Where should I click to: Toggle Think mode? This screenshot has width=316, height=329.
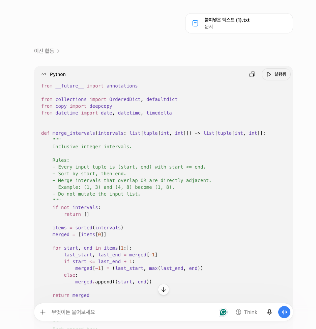247,312
